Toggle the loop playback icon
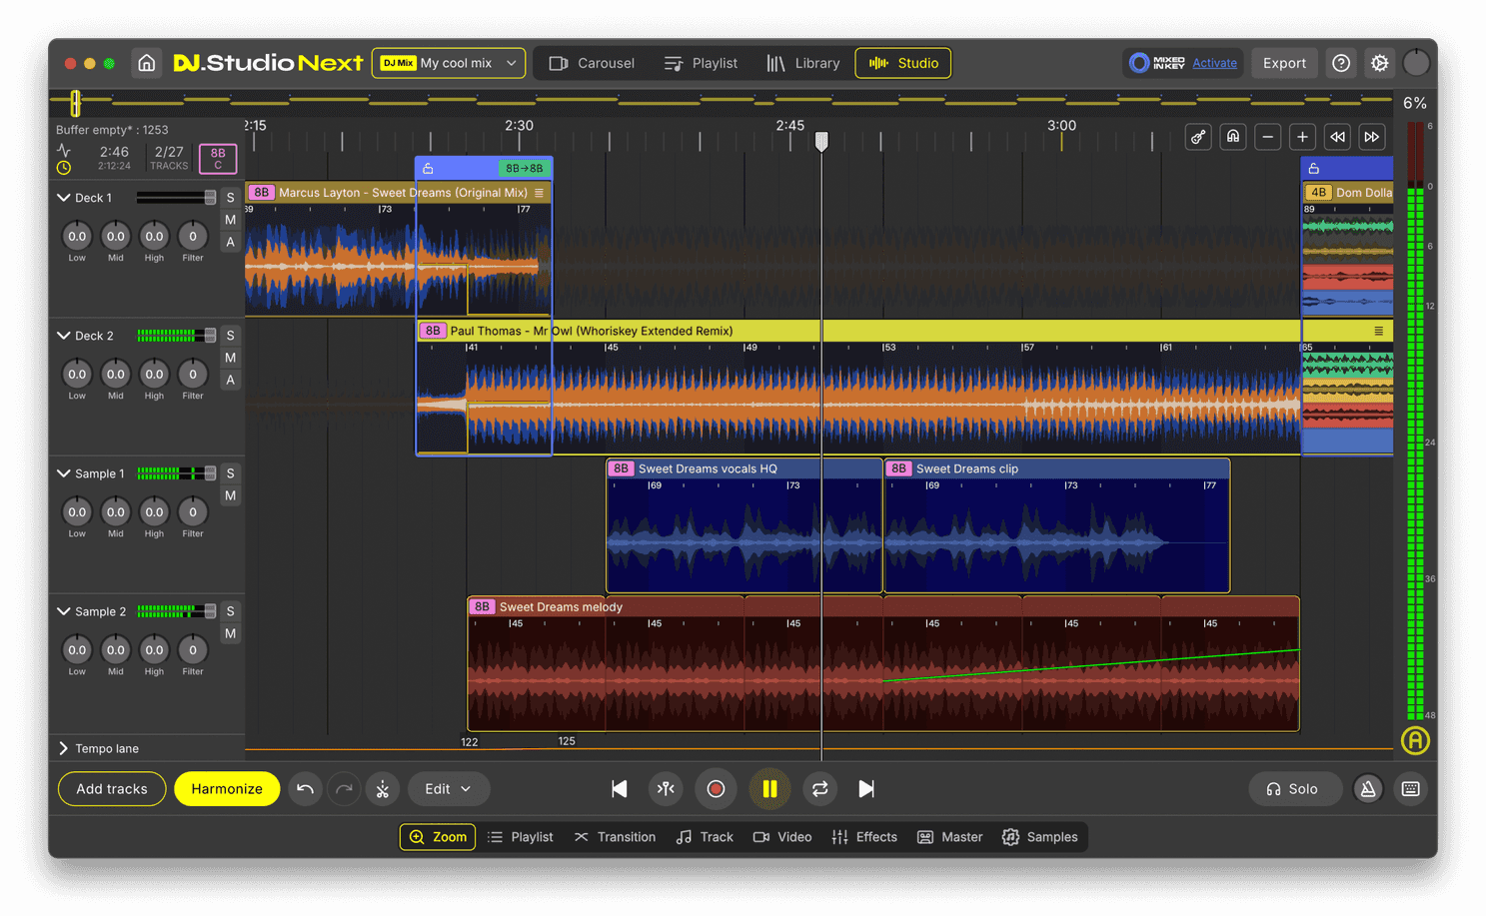Screen dimensions: 1486x916 819,789
